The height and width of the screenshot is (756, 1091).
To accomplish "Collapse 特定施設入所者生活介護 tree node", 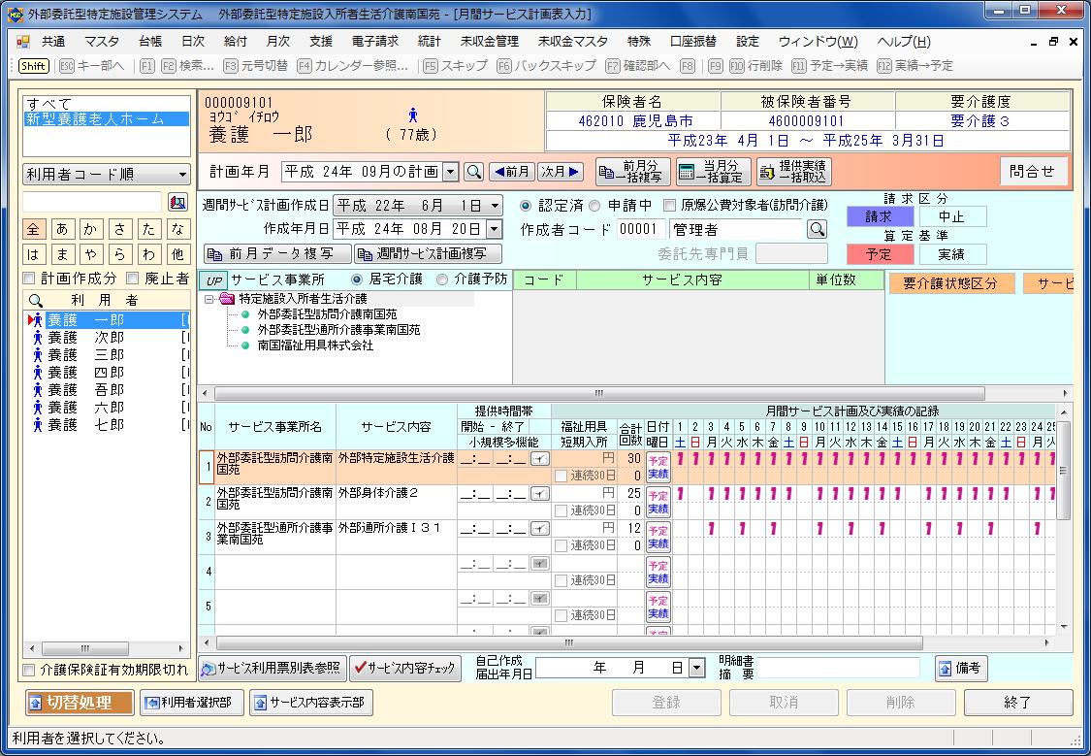I will point(209,299).
